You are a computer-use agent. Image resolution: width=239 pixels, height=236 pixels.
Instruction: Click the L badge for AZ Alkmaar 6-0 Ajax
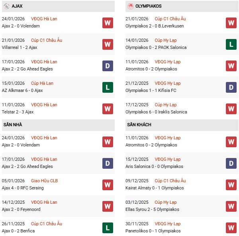point(108,87)
